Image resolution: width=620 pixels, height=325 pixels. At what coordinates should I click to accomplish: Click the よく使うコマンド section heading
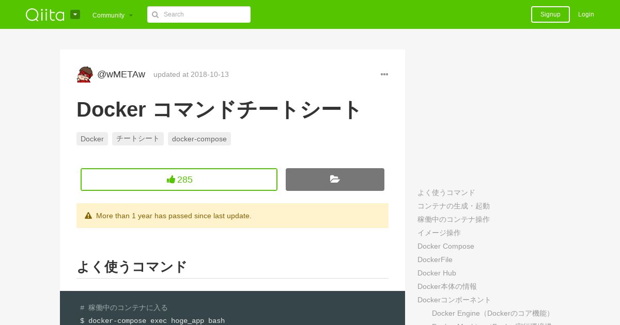[132, 267]
